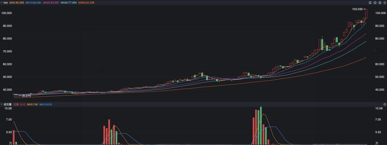Expand the 成交量 indicator dropdown
387x145 pixels.
tap(2, 104)
